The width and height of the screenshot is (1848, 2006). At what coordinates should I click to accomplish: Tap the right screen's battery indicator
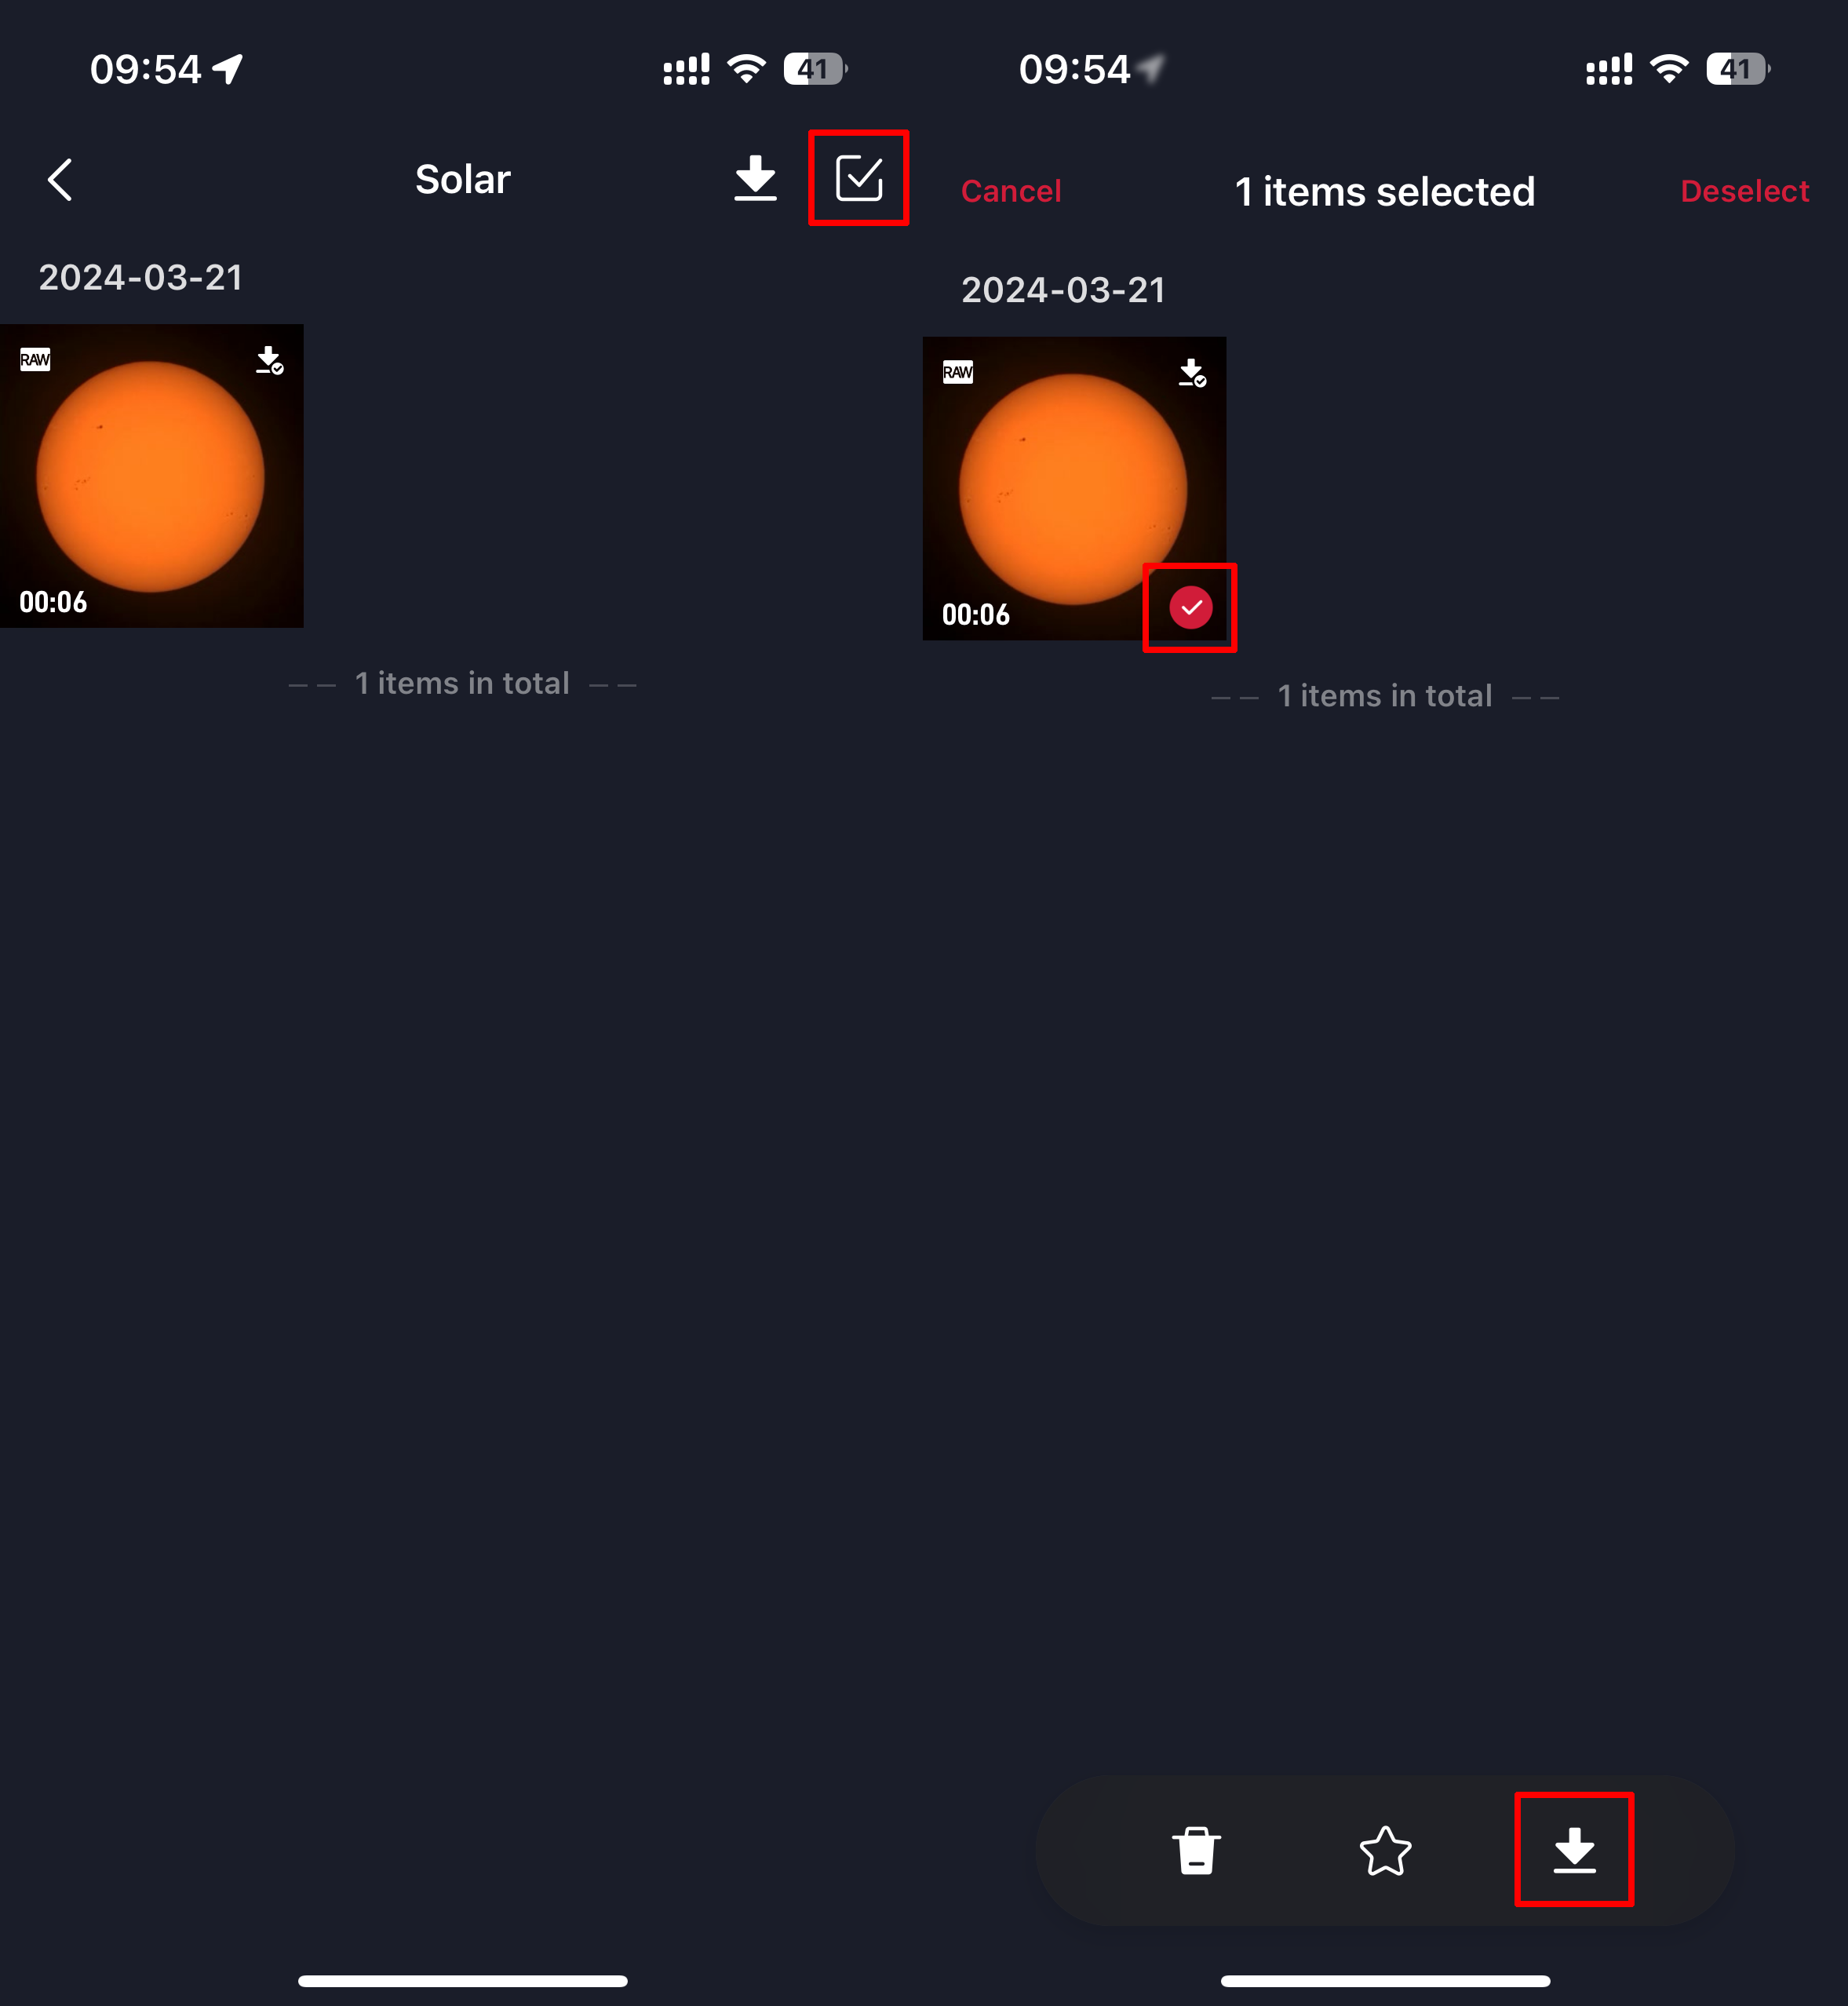coord(1738,69)
